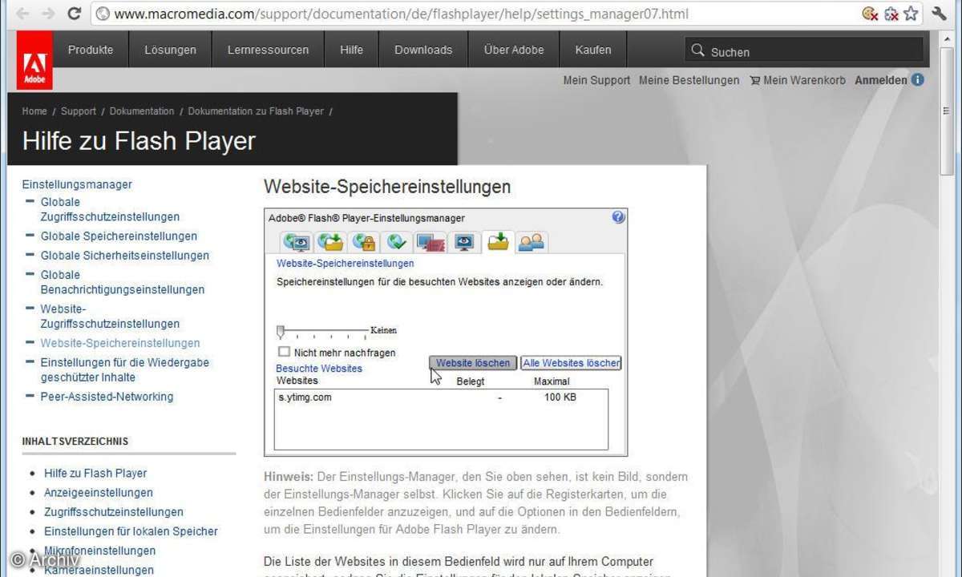962x577 pixels.
Task: Click the Suchen search field
Action: [x=804, y=50]
